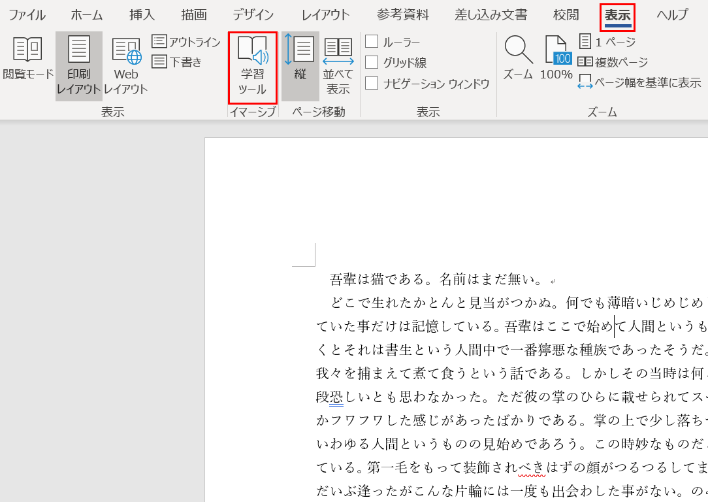
Task: Switch to Web レイアウト view
Action: [126, 66]
